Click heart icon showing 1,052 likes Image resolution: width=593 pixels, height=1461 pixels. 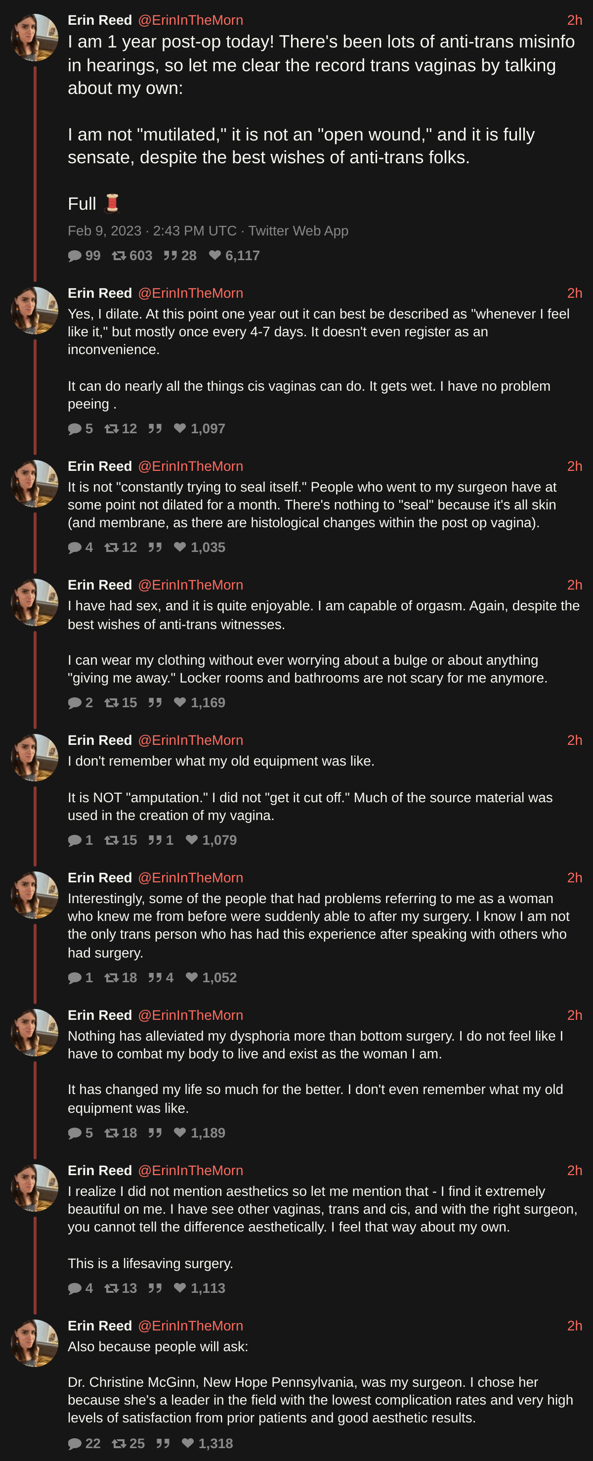192,977
